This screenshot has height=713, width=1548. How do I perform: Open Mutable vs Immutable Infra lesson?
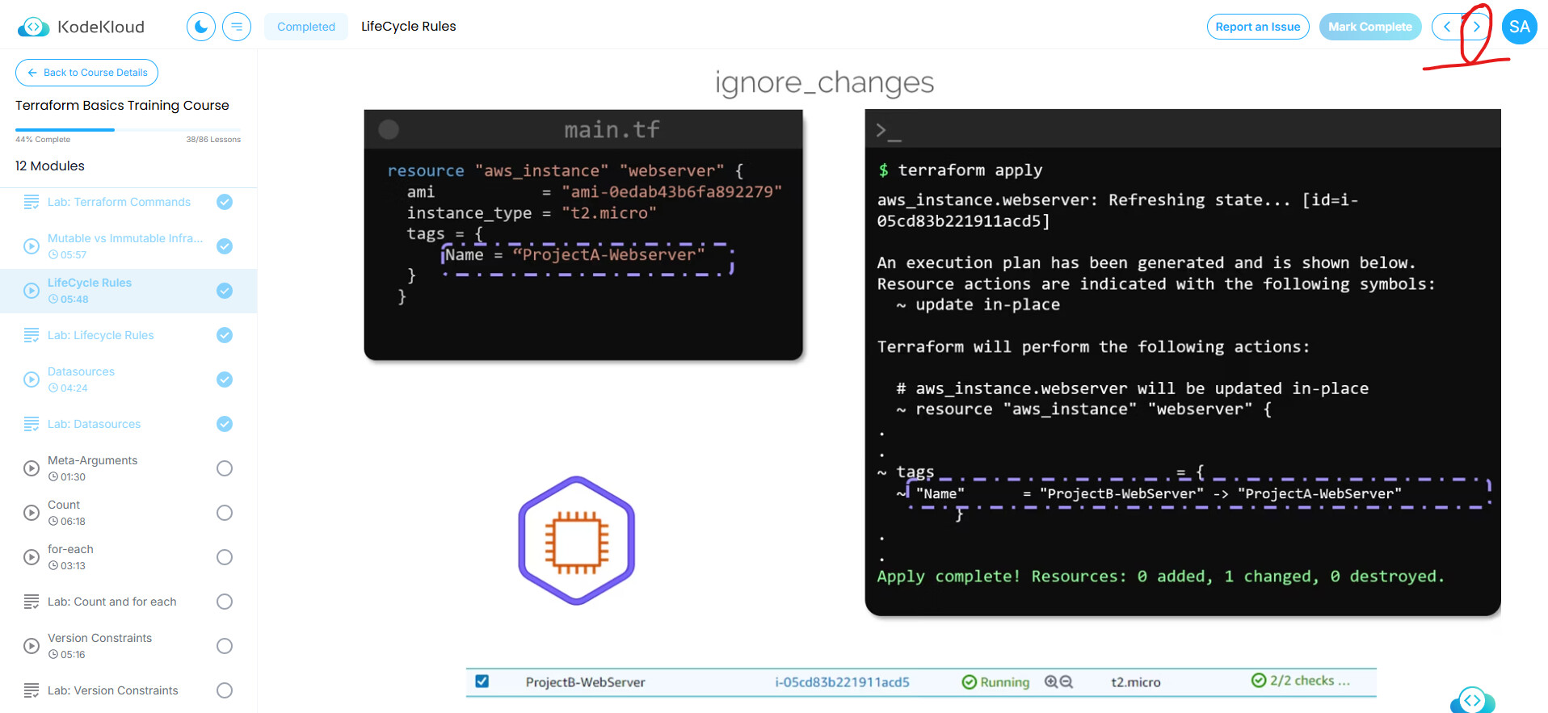pyautogui.click(x=125, y=238)
